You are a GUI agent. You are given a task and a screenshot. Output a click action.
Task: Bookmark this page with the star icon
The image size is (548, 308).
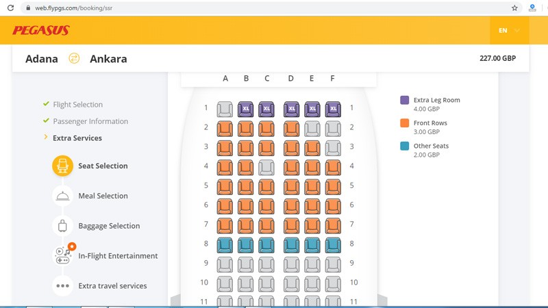(x=514, y=8)
